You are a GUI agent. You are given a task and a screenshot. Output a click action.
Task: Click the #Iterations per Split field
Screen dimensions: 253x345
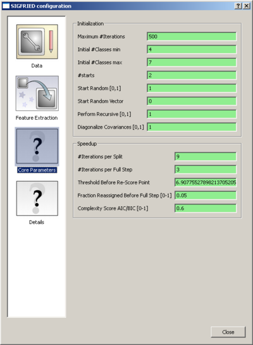pyautogui.click(x=206, y=156)
